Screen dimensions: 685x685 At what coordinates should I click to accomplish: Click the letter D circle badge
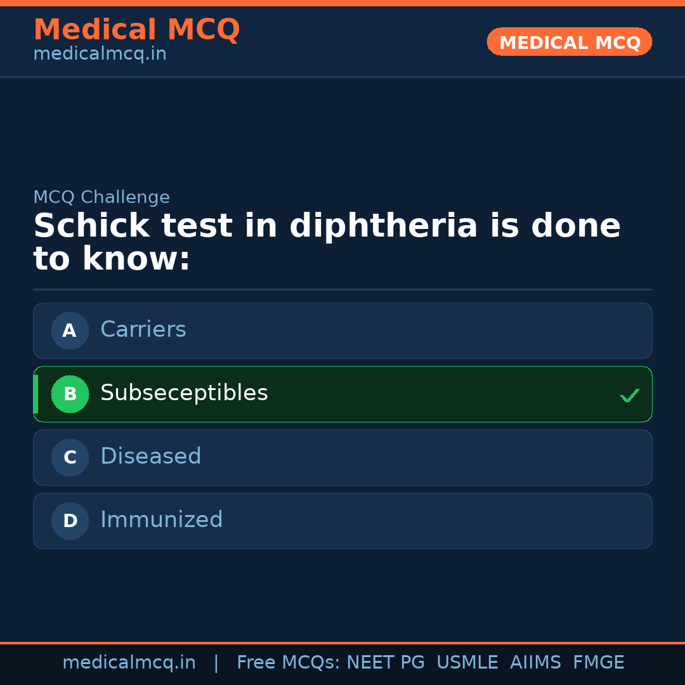[70, 521]
